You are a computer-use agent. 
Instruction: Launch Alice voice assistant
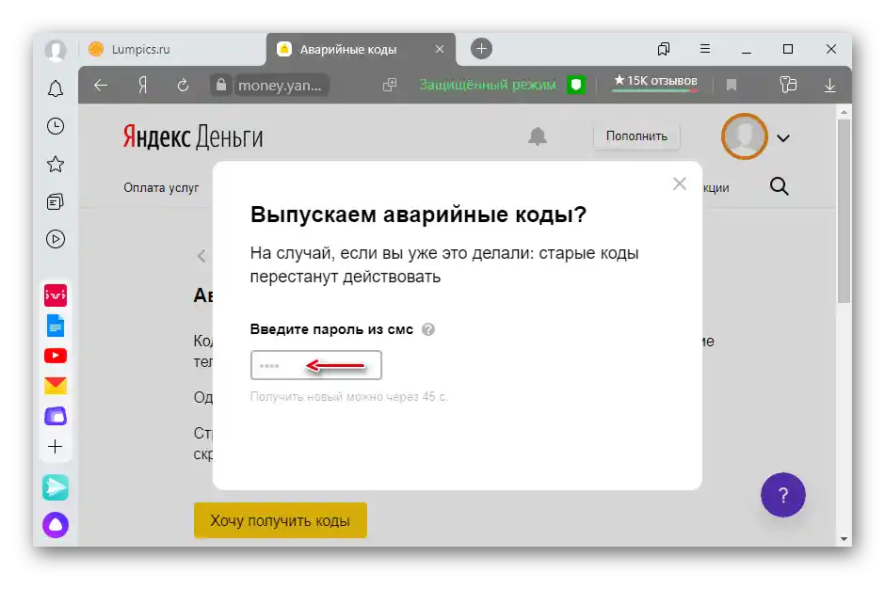click(x=56, y=525)
